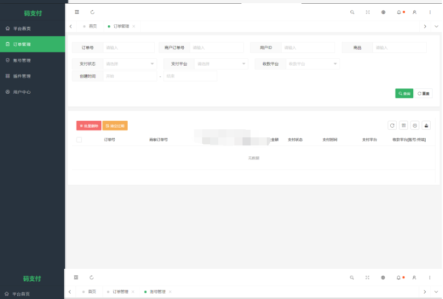Click the 支付平台 column header
The image size is (443, 299).
(370, 140)
